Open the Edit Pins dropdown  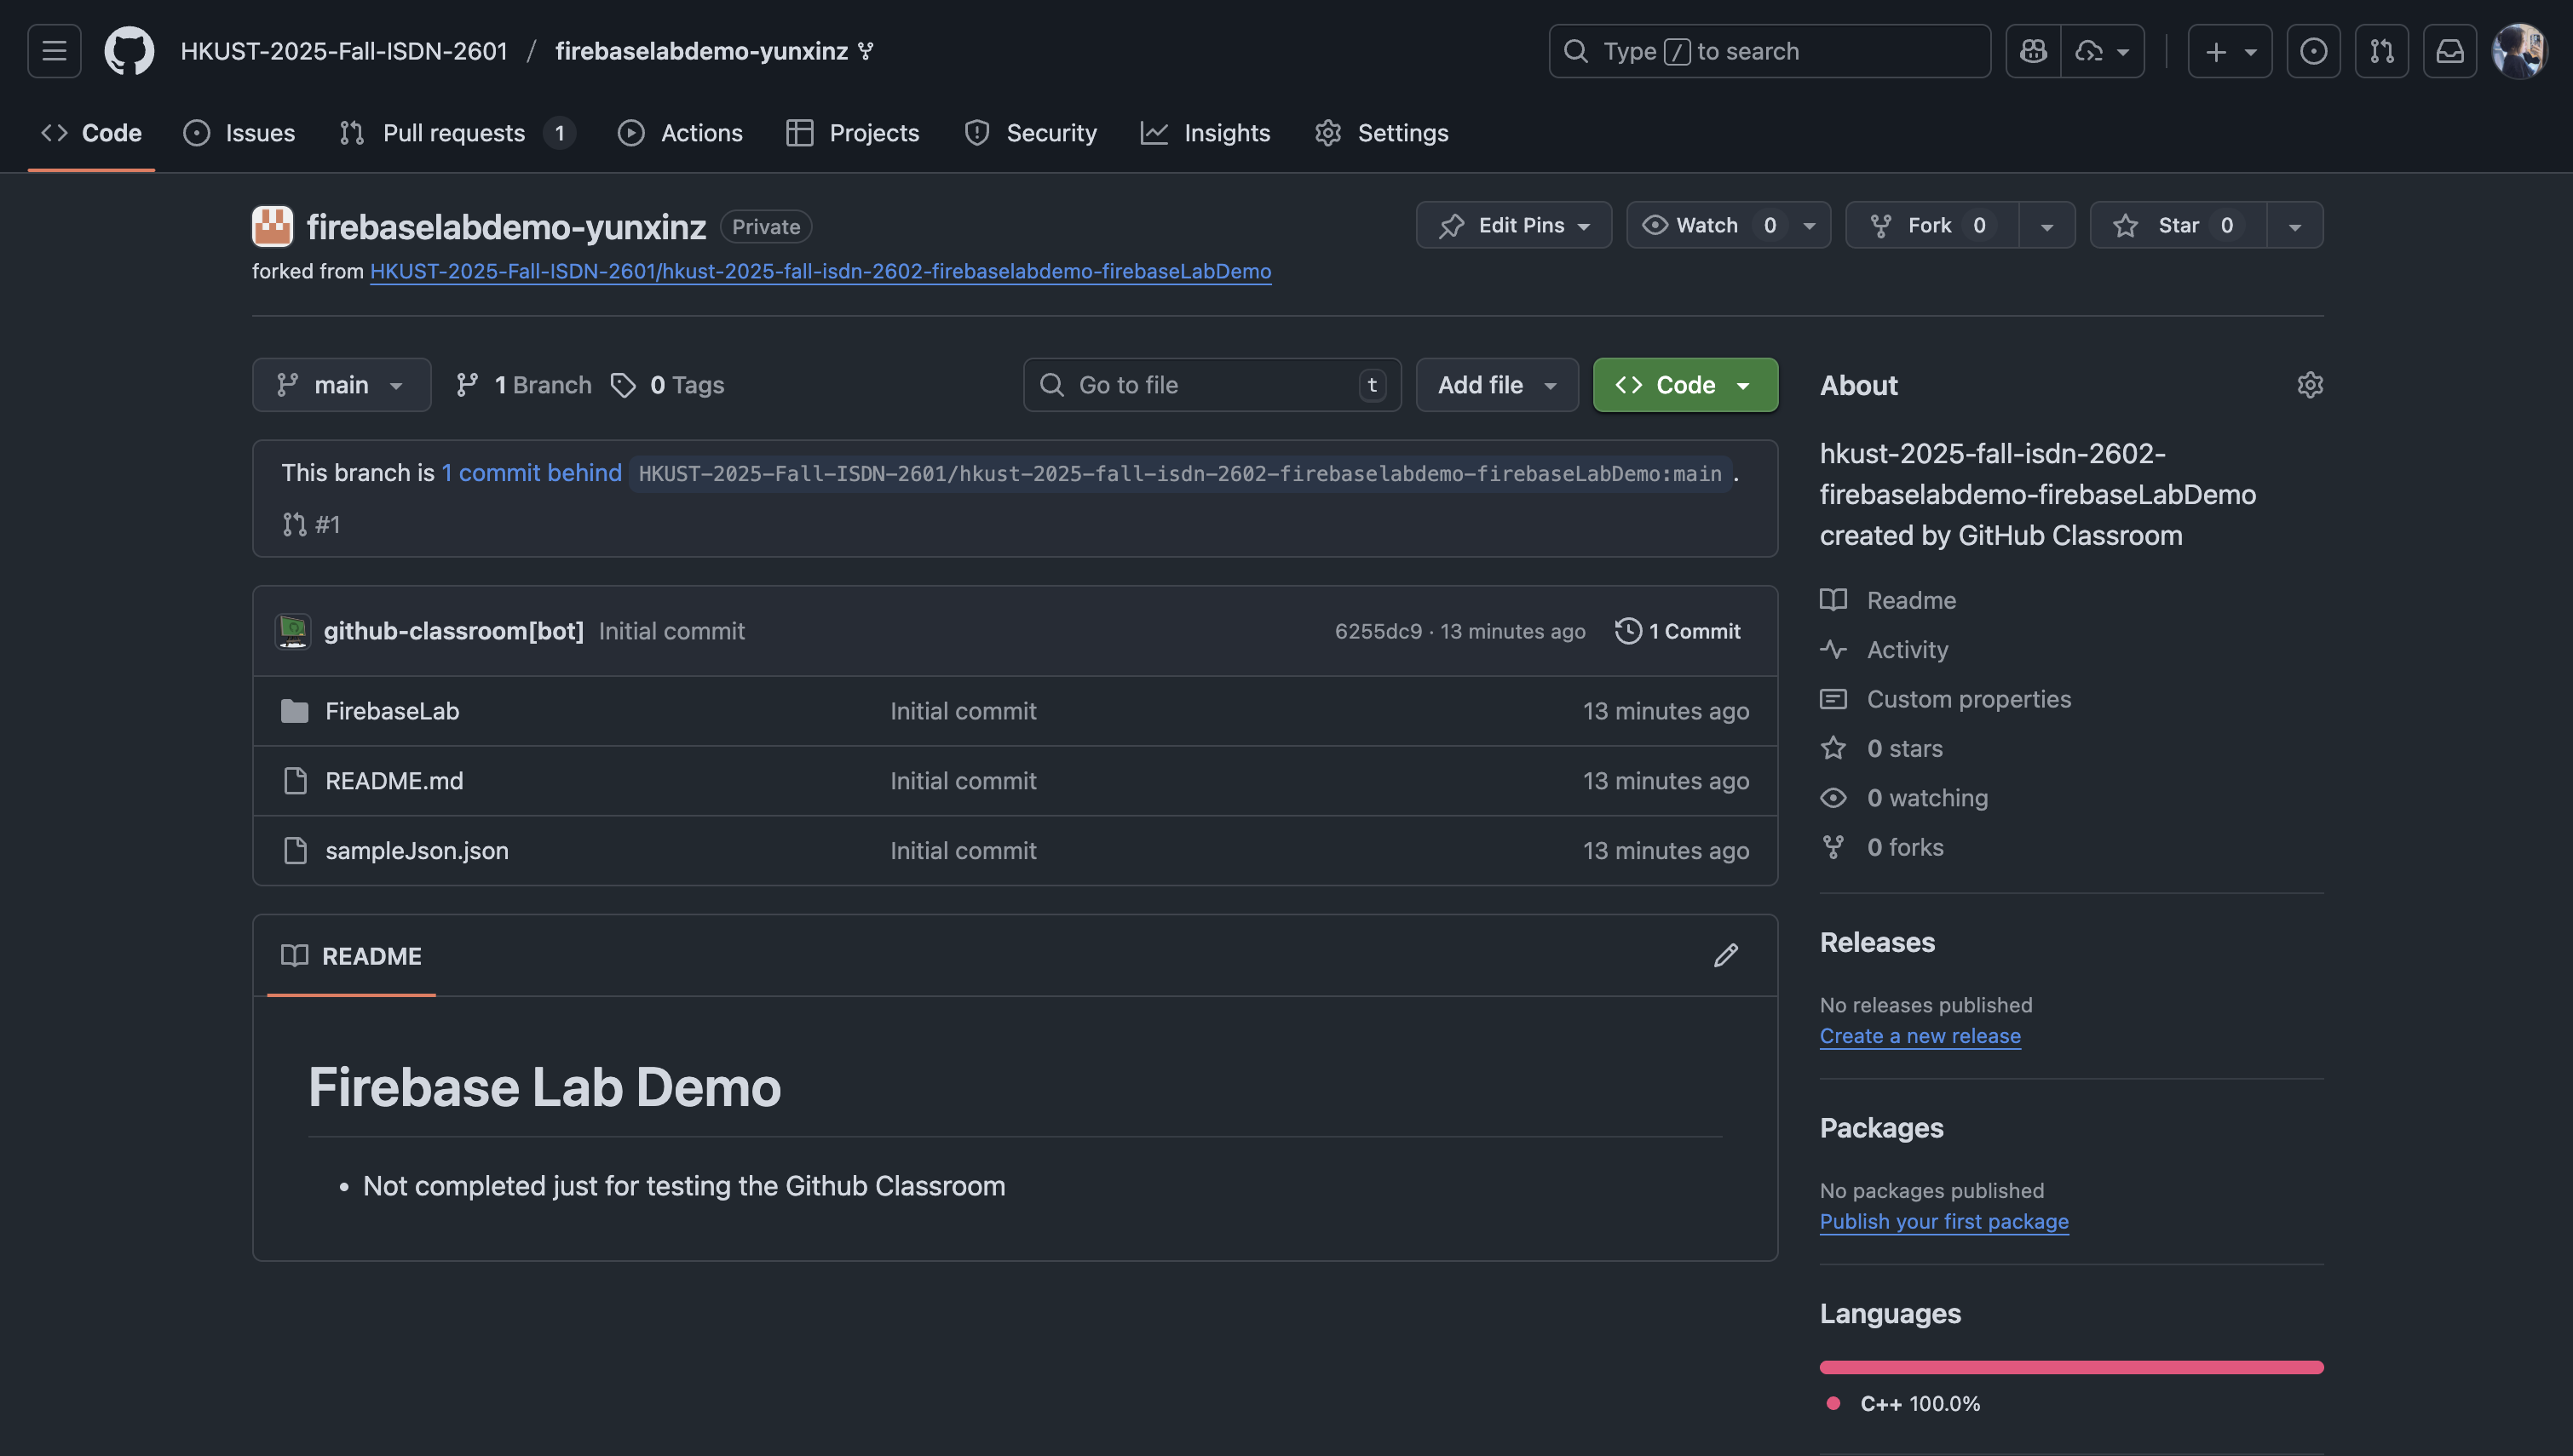click(1514, 226)
